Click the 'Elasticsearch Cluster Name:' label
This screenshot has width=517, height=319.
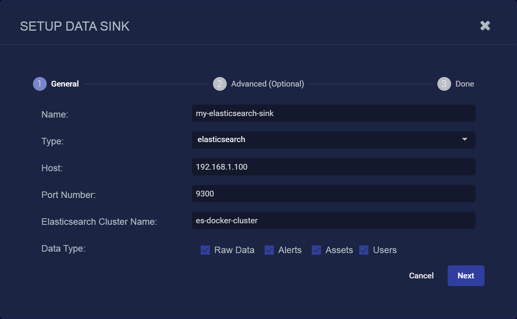tap(99, 222)
